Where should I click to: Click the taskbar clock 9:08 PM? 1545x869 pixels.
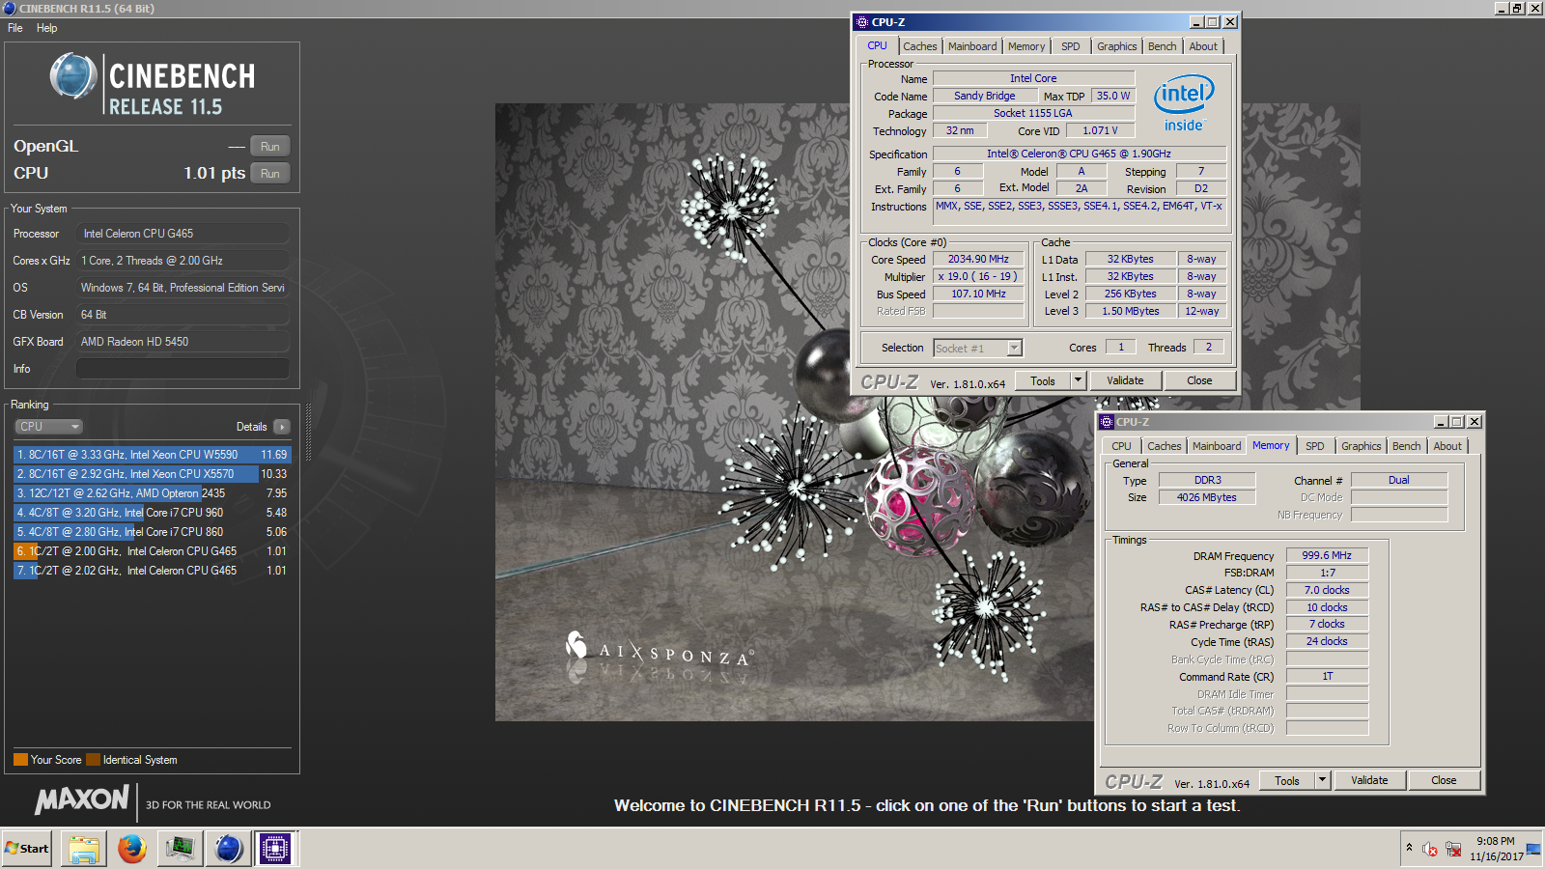tap(1496, 842)
